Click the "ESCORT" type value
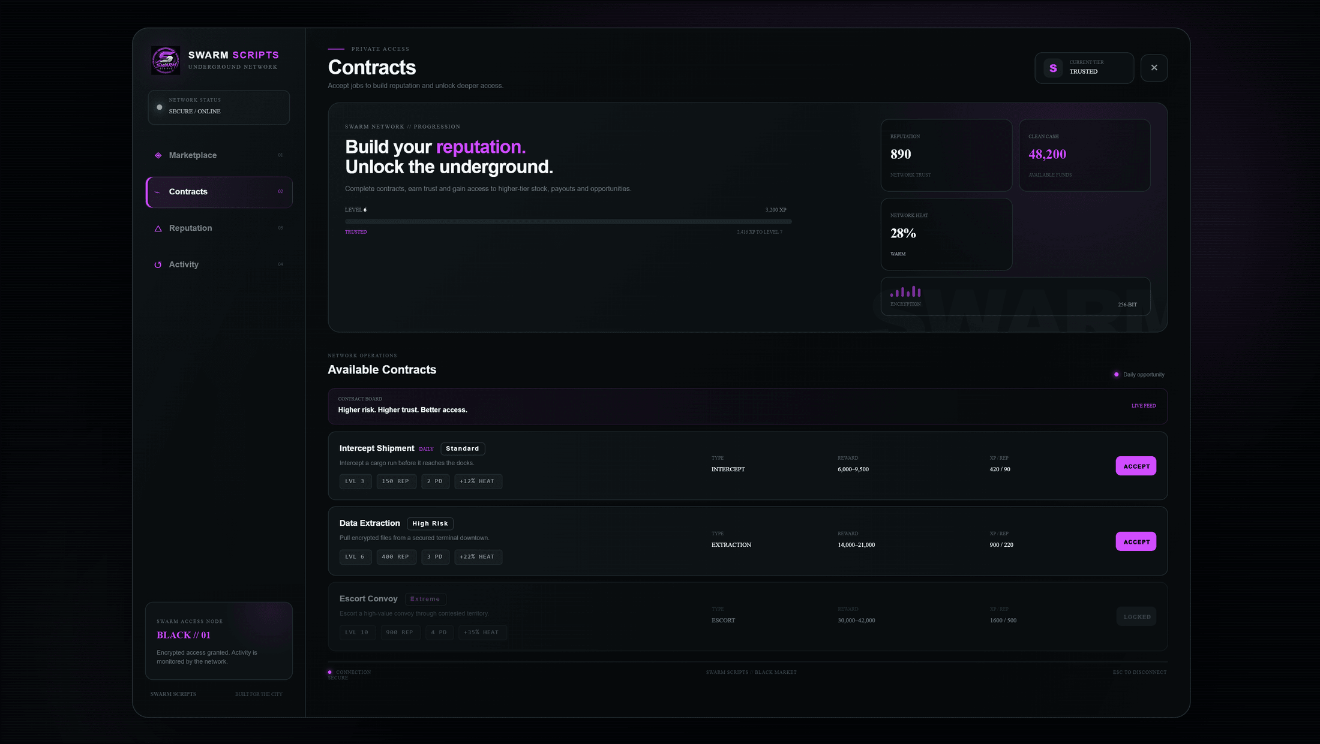This screenshot has height=744, width=1320. [723, 620]
